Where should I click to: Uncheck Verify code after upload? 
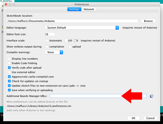(9, 68)
